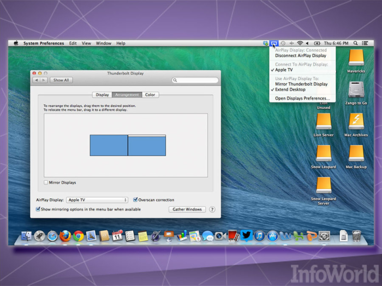Screen dimensions: 382x286
Task: Open the Help menu
Action: click(121, 43)
